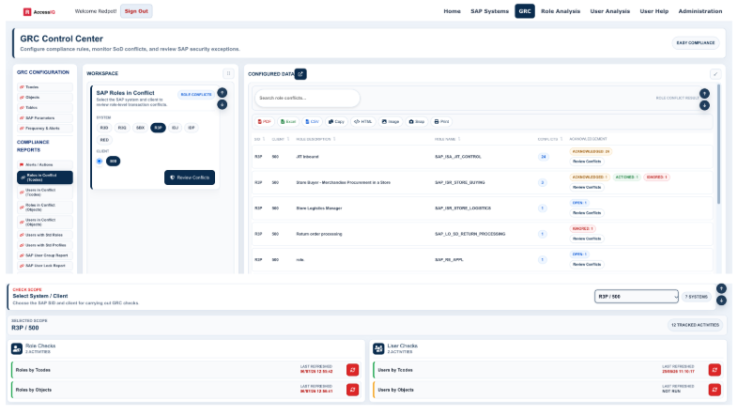Review Conflicts for SAP_ISA_JIT_CONTROL row
Image resolution: width=738 pixels, height=416 pixels.
coord(587,162)
